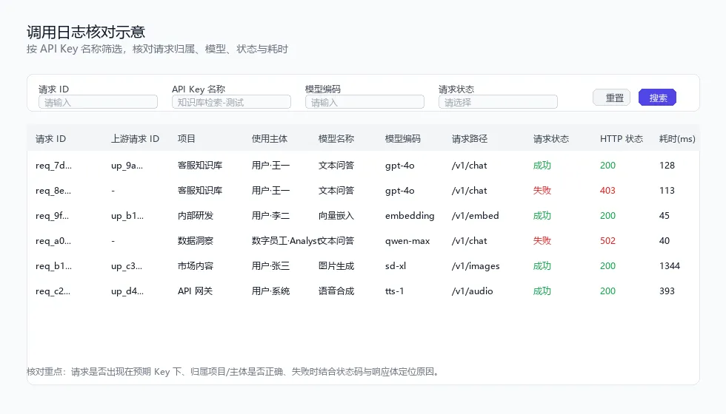726x414 pixels.
Task: Click upstream ID up_d4...
Action: (x=127, y=291)
